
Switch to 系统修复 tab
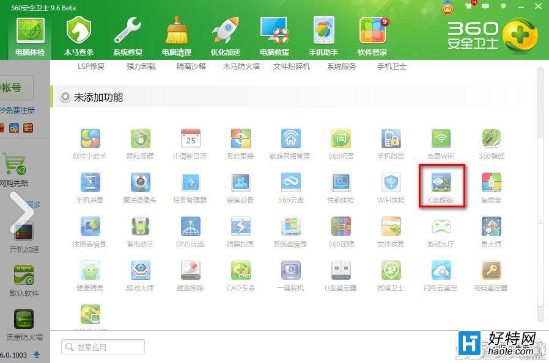tap(127, 37)
